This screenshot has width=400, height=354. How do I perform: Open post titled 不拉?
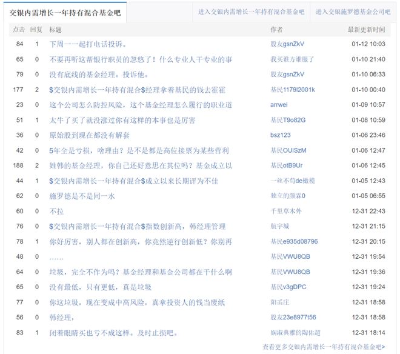tap(56, 212)
